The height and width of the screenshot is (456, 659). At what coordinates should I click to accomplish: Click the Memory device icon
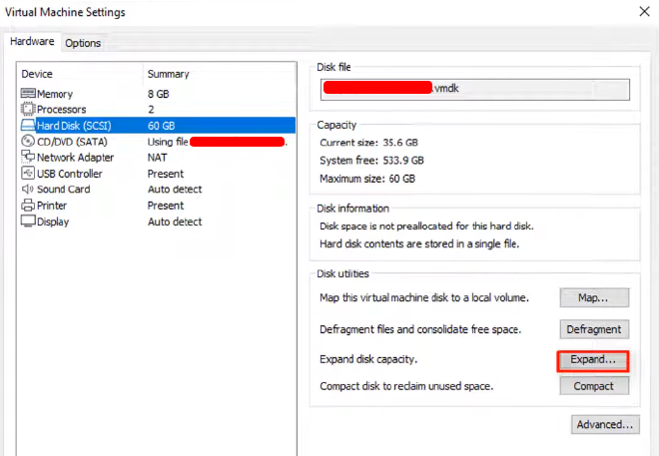(x=28, y=94)
